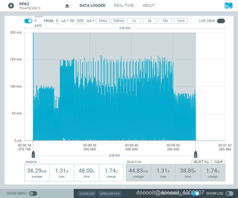Click the 100 mA y-axis label
The image size is (238, 198).
(16, 86)
